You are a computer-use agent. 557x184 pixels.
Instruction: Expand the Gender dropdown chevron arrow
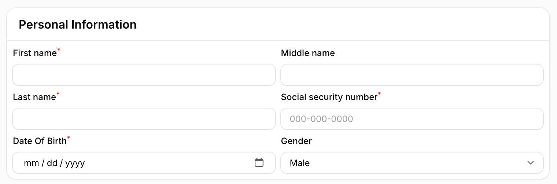tap(530, 163)
